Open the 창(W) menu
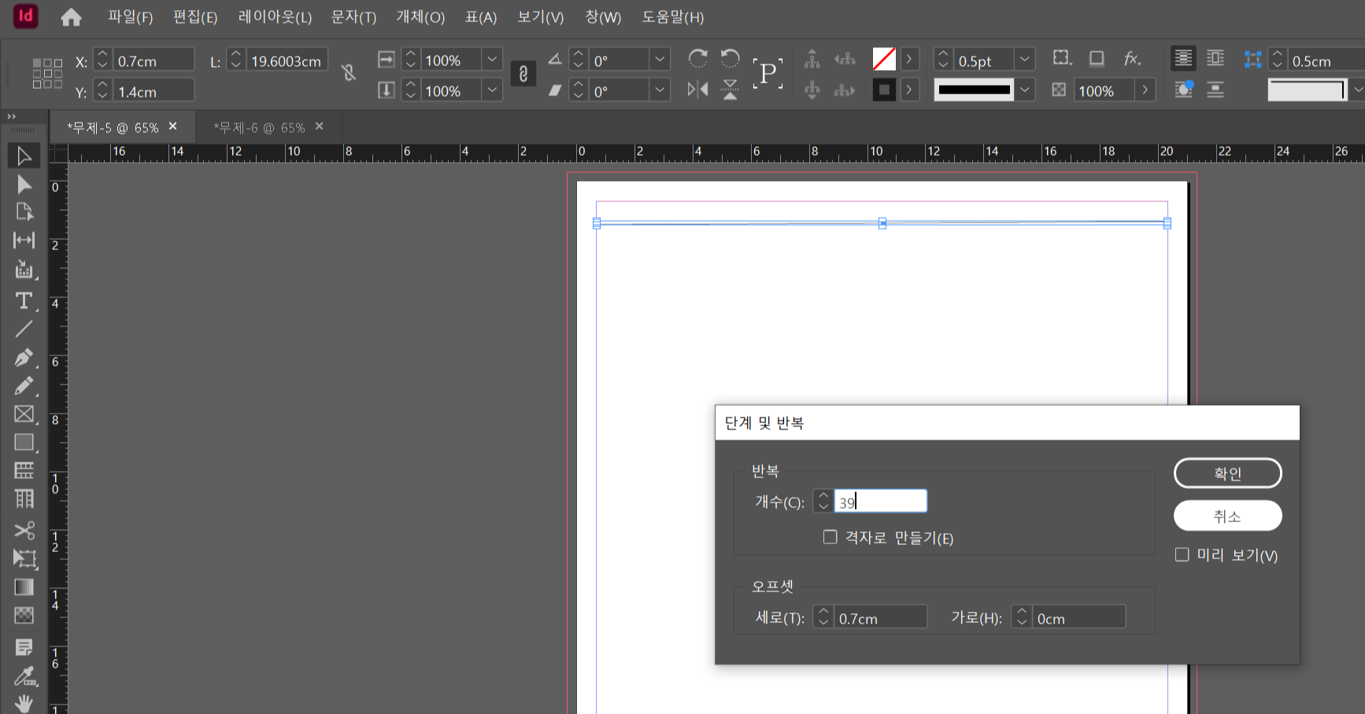 pyautogui.click(x=603, y=17)
